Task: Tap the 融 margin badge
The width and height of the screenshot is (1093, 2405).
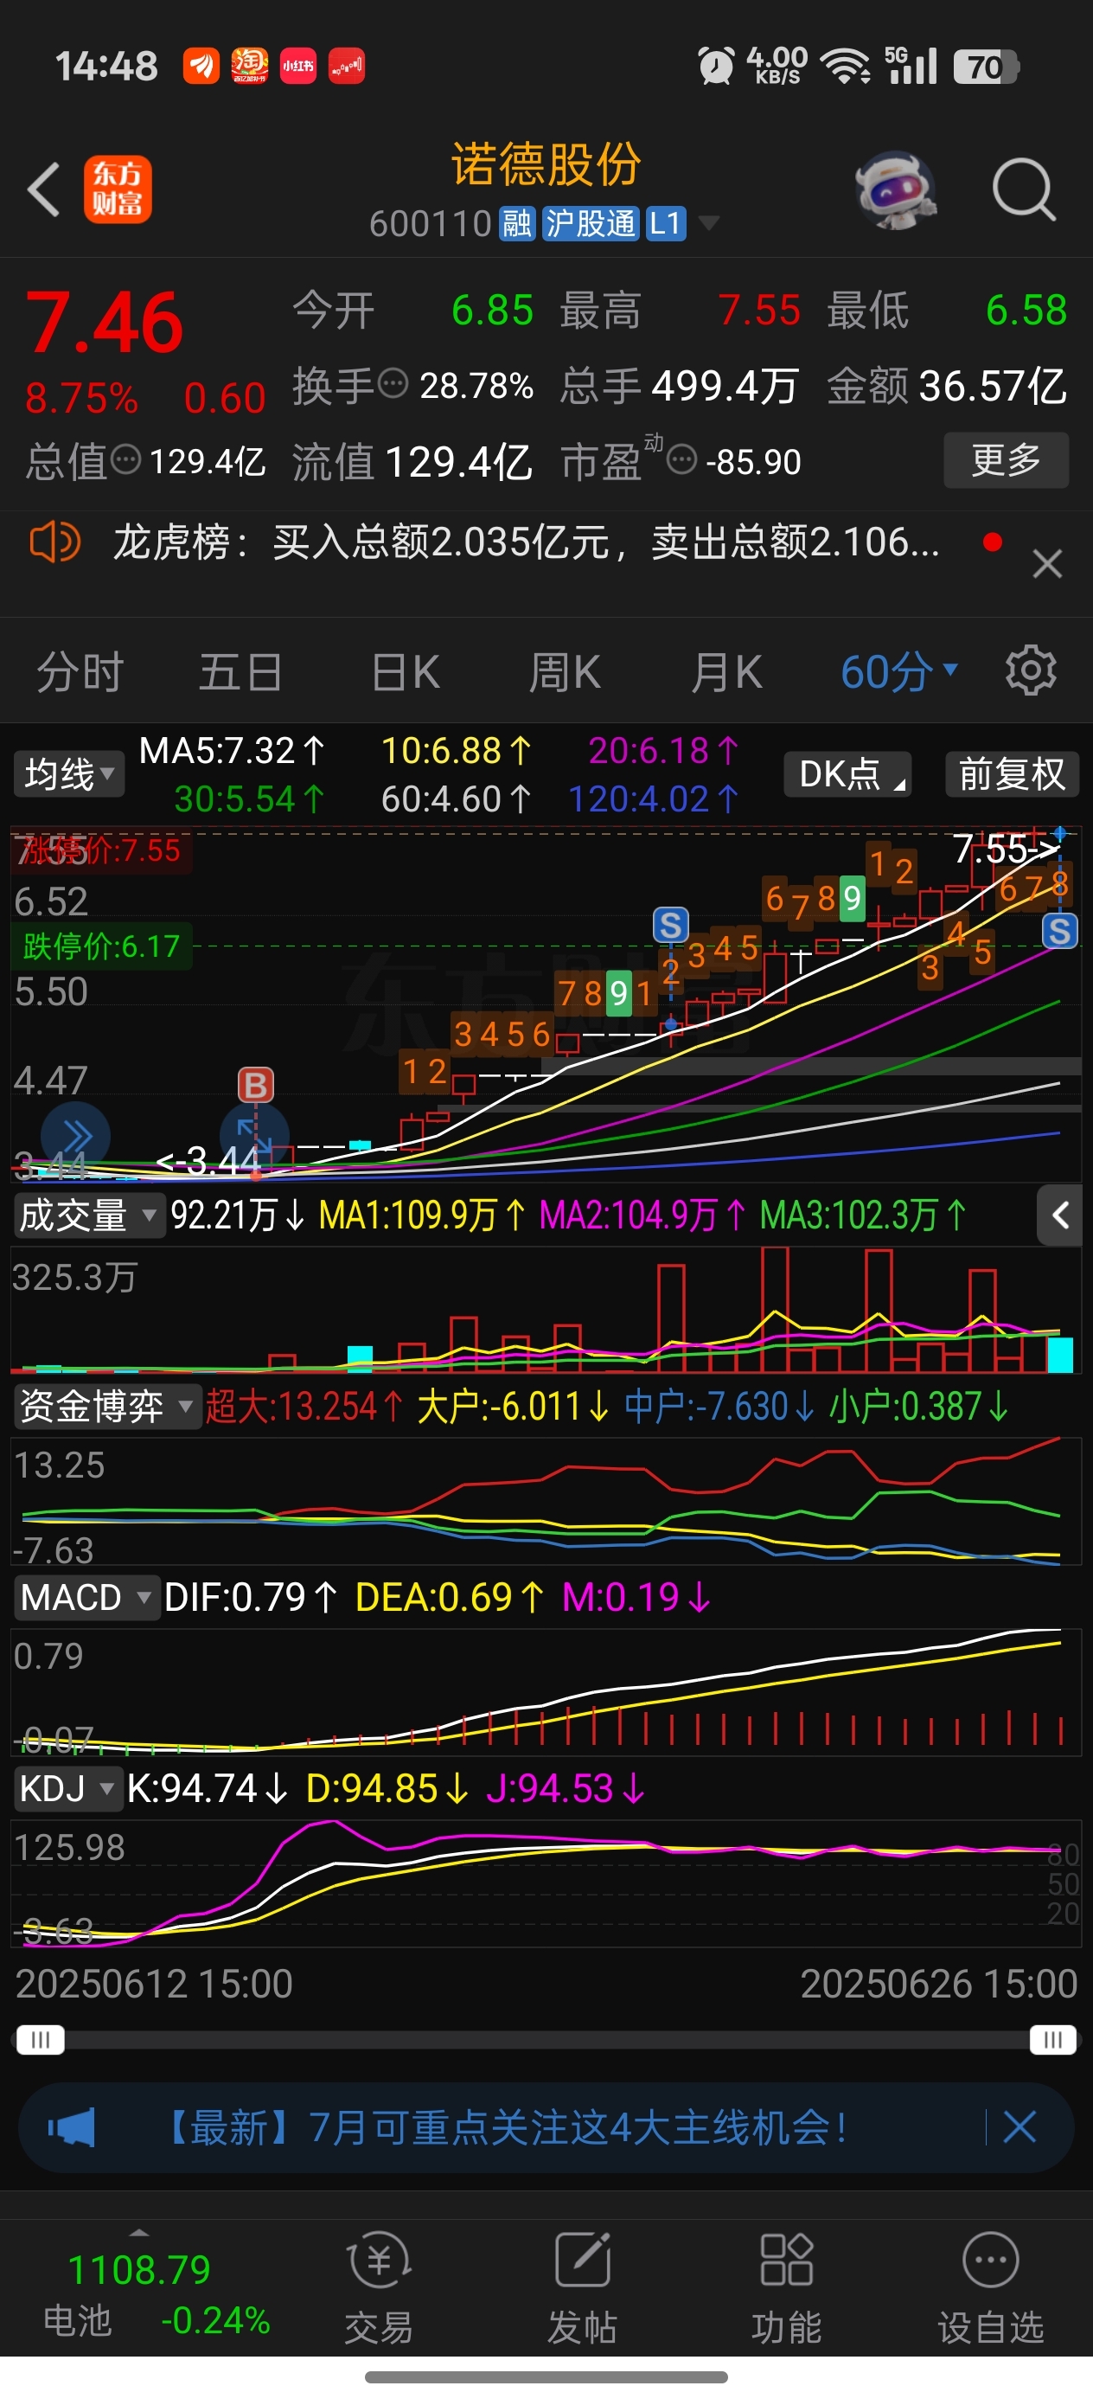Action: pyautogui.click(x=517, y=223)
